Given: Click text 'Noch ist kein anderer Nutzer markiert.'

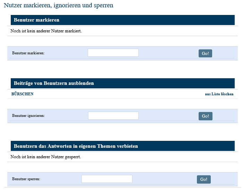Looking at the screenshot, I should point(46,31).
